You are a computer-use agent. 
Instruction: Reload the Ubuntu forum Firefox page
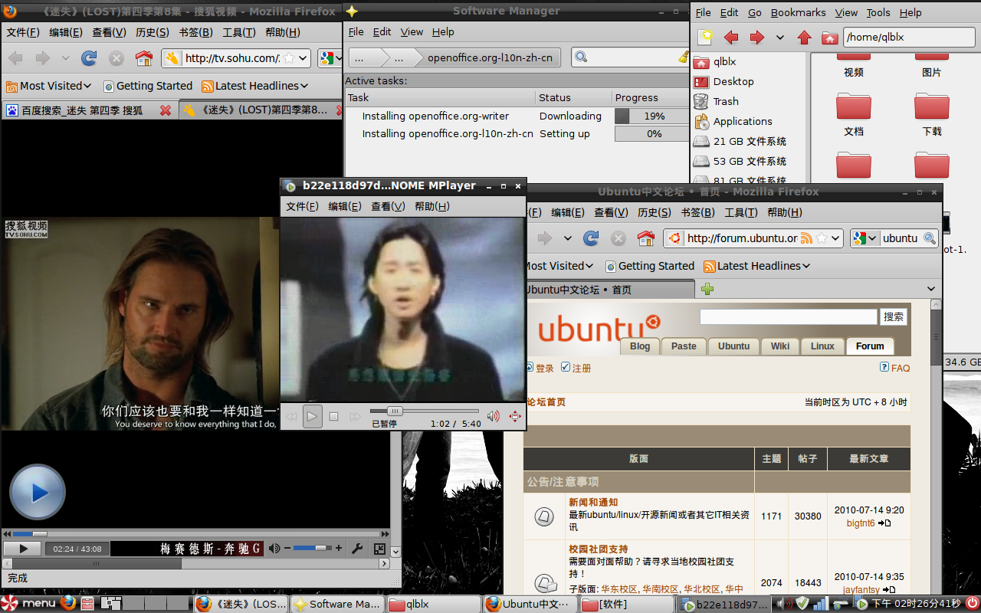[591, 238]
